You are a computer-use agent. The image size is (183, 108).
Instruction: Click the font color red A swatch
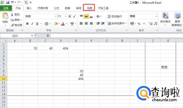click(63, 24)
